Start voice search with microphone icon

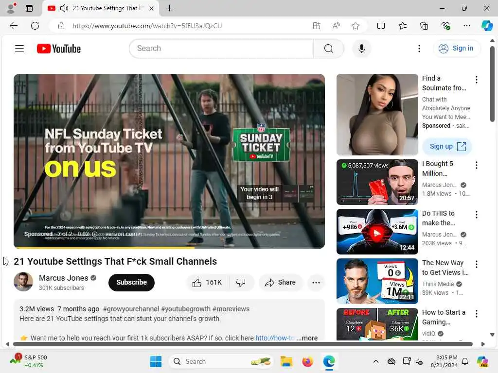361,49
